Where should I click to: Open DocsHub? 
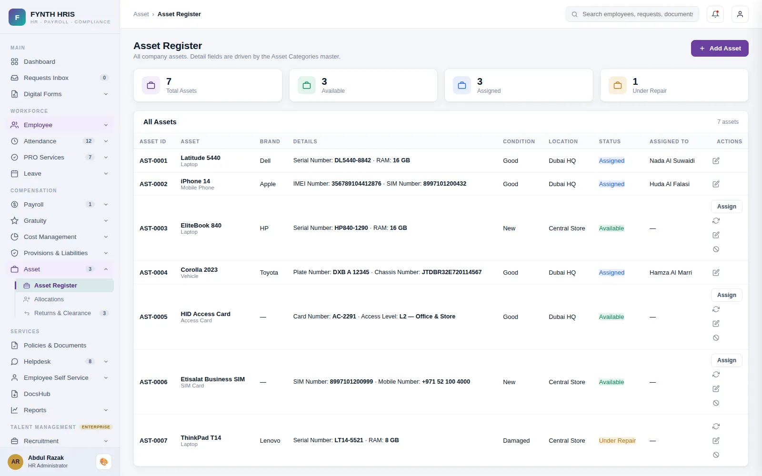coord(60,394)
